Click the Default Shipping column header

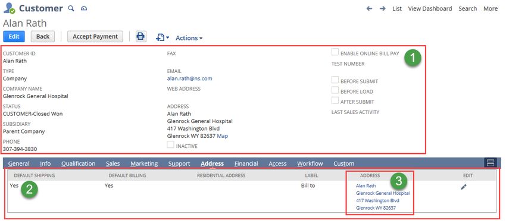(34, 176)
